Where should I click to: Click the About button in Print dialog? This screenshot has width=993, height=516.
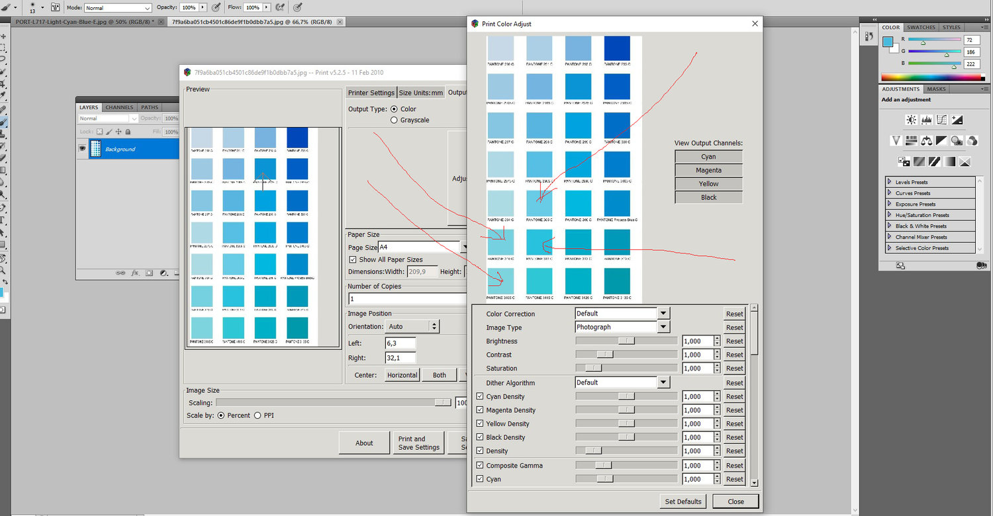pos(364,443)
